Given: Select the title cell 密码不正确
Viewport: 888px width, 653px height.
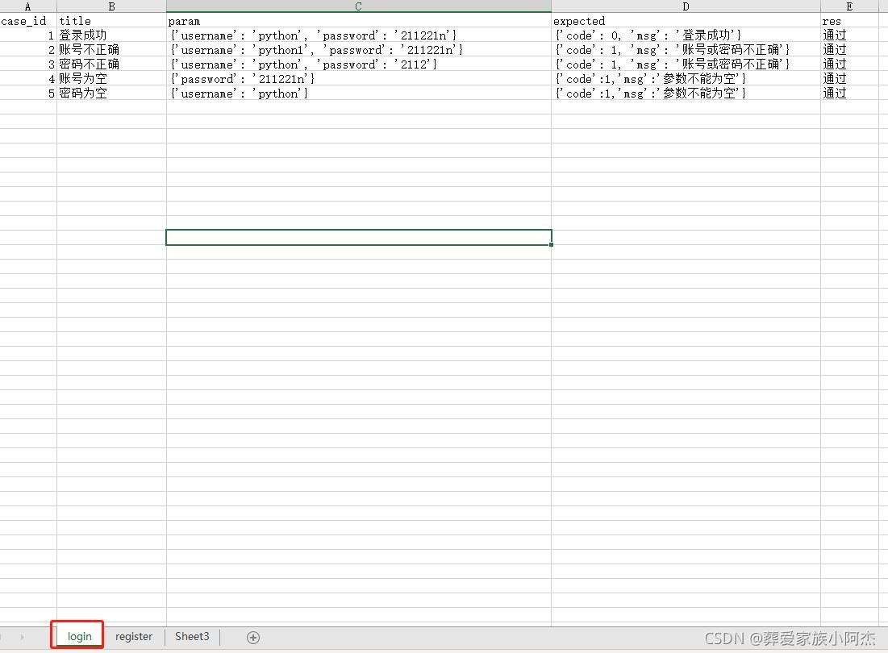Looking at the screenshot, I should (111, 64).
